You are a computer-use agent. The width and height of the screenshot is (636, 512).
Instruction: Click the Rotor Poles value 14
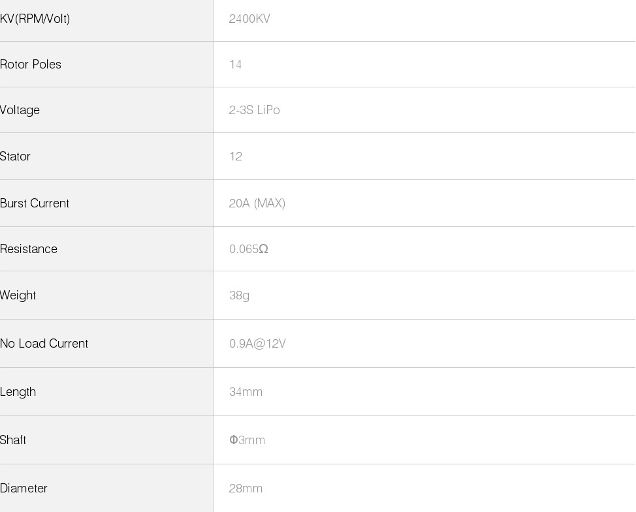pyautogui.click(x=236, y=65)
